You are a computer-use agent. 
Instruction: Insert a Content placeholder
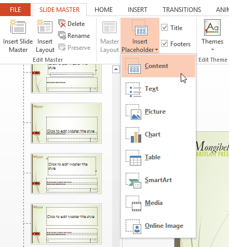coord(158,66)
